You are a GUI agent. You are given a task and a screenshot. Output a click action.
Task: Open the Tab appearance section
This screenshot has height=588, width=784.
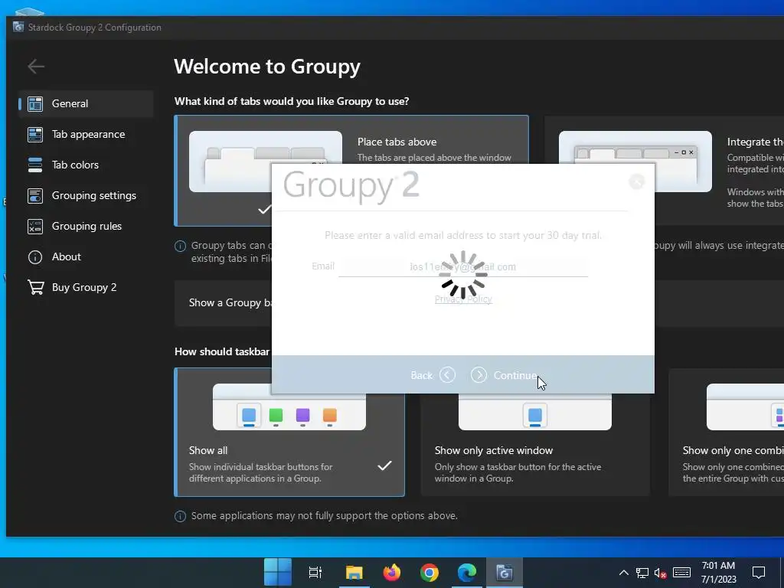(x=86, y=134)
